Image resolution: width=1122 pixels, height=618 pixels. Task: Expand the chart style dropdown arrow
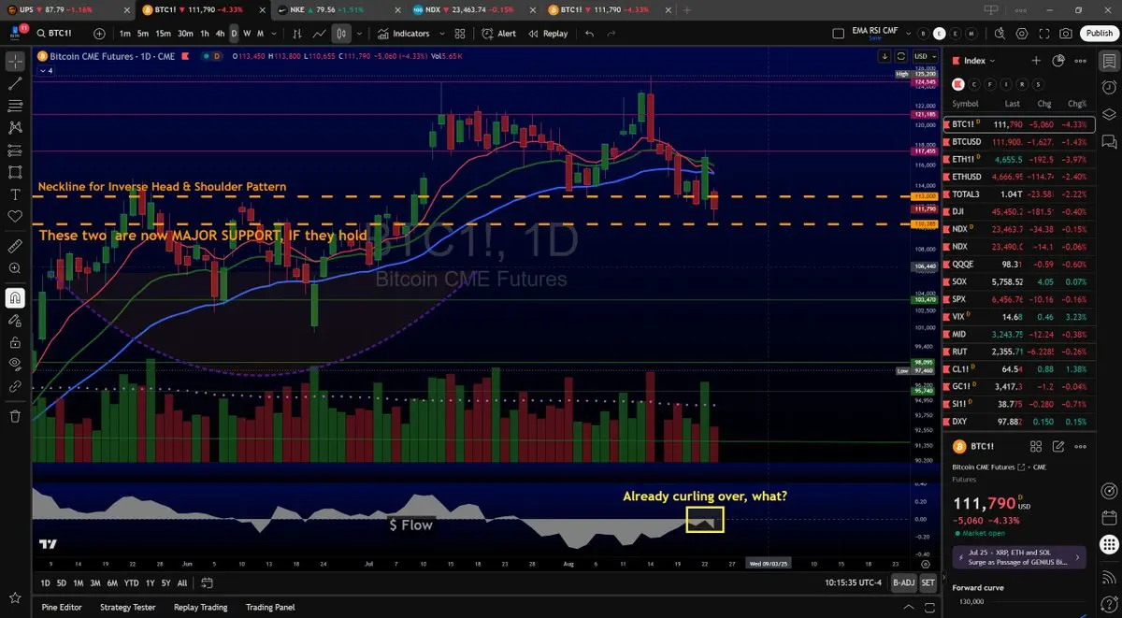(359, 34)
